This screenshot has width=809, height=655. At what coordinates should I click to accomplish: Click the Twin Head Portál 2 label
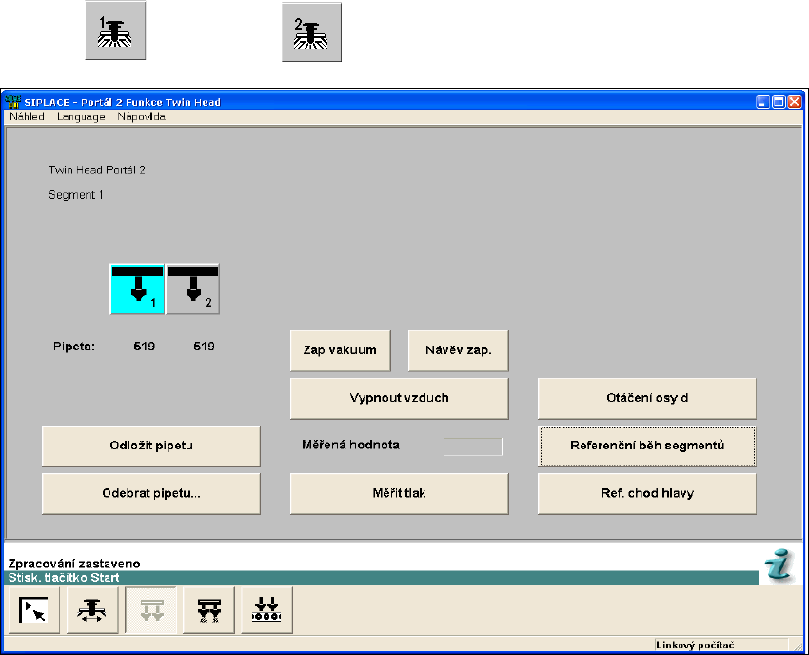pyautogui.click(x=97, y=169)
